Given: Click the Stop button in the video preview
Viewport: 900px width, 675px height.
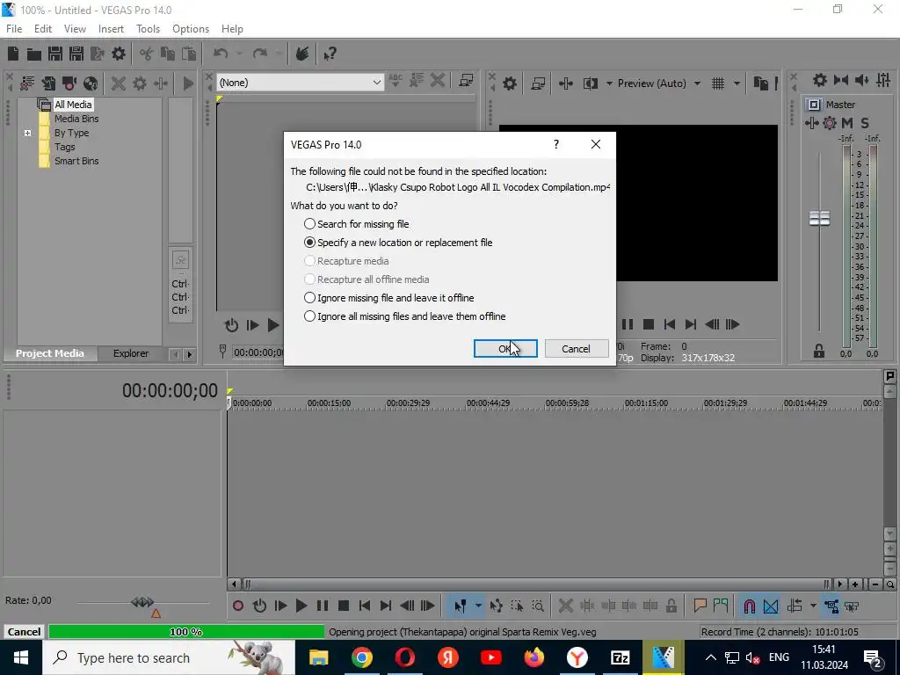Looking at the screenshot, I should [649, 324].
